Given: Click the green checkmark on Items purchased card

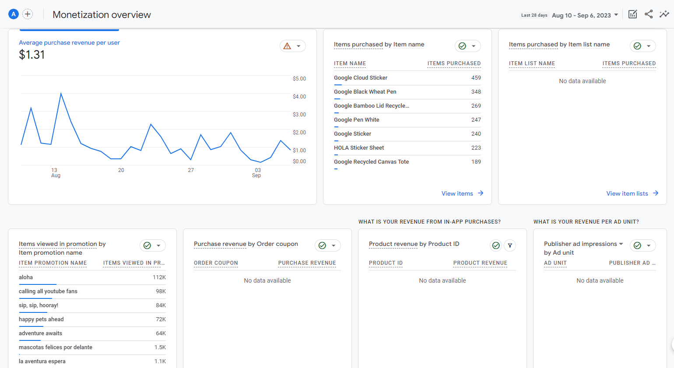Looking at the screenshot, I should pos(463,46).
